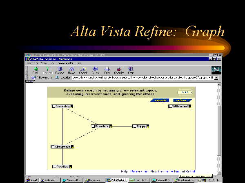Viewport: 245px width, 183px height.
Task: Click the Windows Start button
Action: pyautogui.click(x=31, y=180)
